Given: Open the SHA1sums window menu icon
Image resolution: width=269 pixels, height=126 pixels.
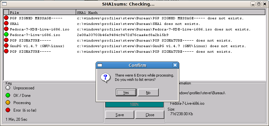Looking at the screenshot, I should pyautogui.click(x=4, y=4).
